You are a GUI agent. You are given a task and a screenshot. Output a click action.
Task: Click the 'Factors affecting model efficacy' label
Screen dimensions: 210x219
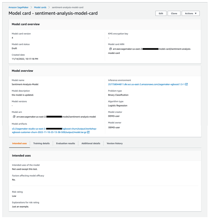point(28,176)
